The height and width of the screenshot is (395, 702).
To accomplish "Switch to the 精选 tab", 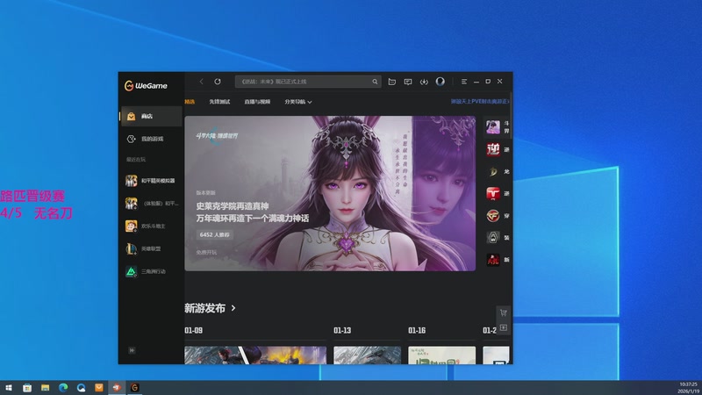I will pos(190,102).
